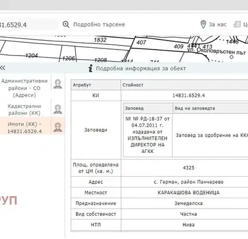The height and width of the screenshot is (239, 248).
Task: Click the info icon beside Подробна информация
Action: [91, 68]
